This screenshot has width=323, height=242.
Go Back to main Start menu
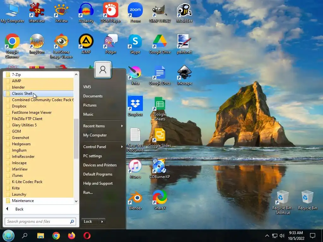coord(41,209)
